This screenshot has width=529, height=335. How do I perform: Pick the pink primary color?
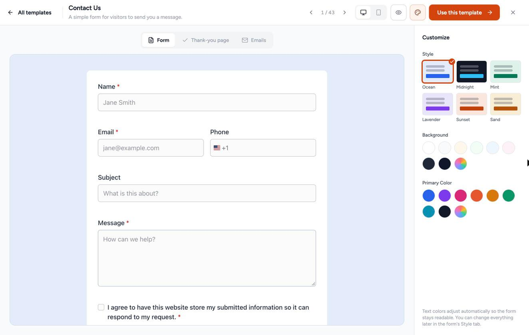[x=460, y=196]
